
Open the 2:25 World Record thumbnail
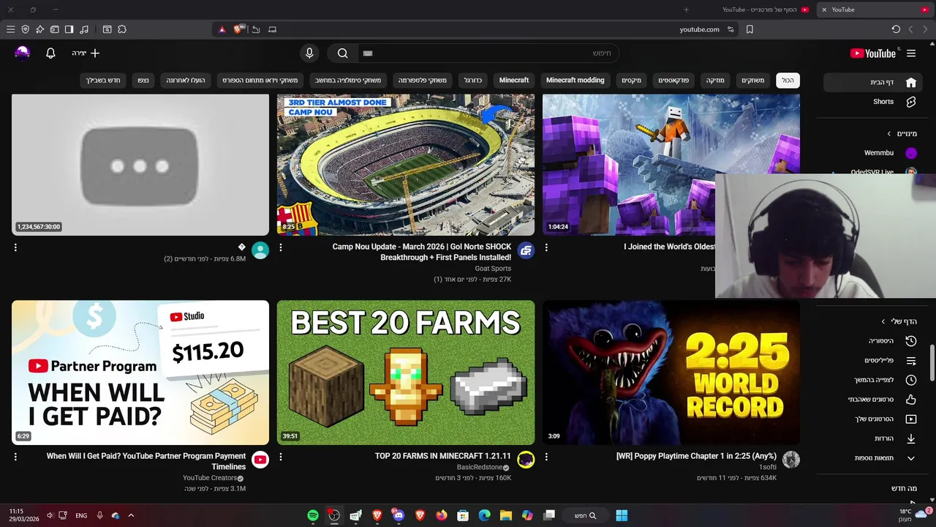click(671, 373)
